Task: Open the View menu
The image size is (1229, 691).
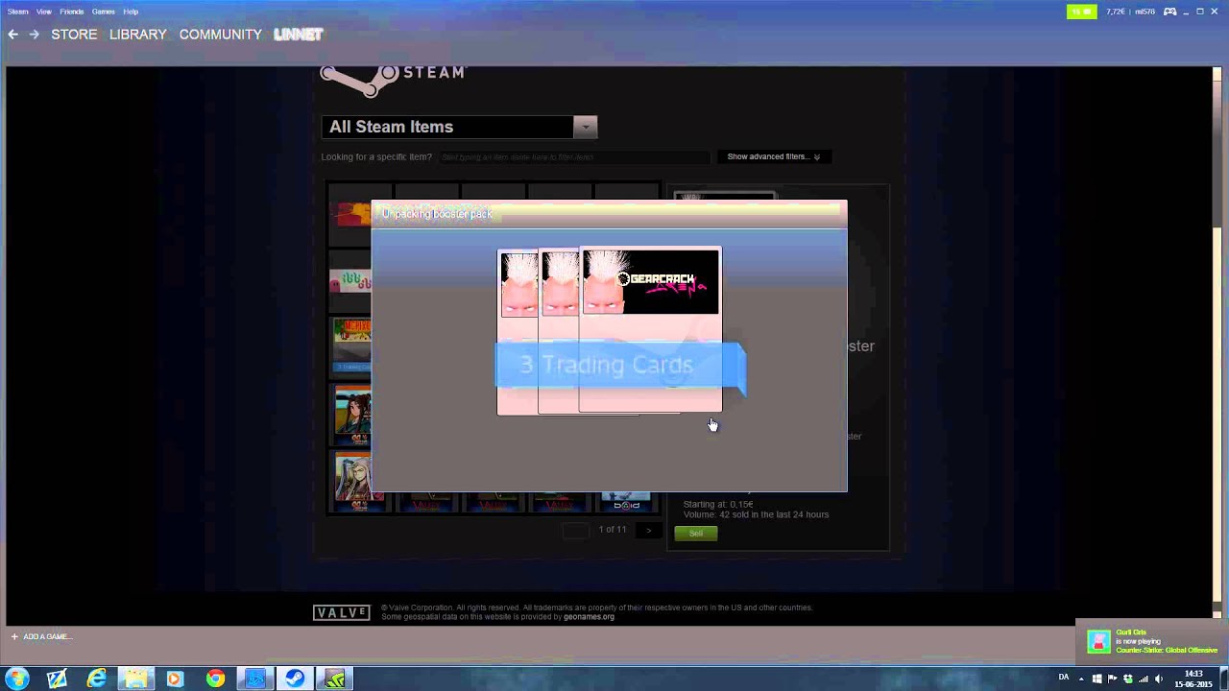Action: click(x=44, y=12)
